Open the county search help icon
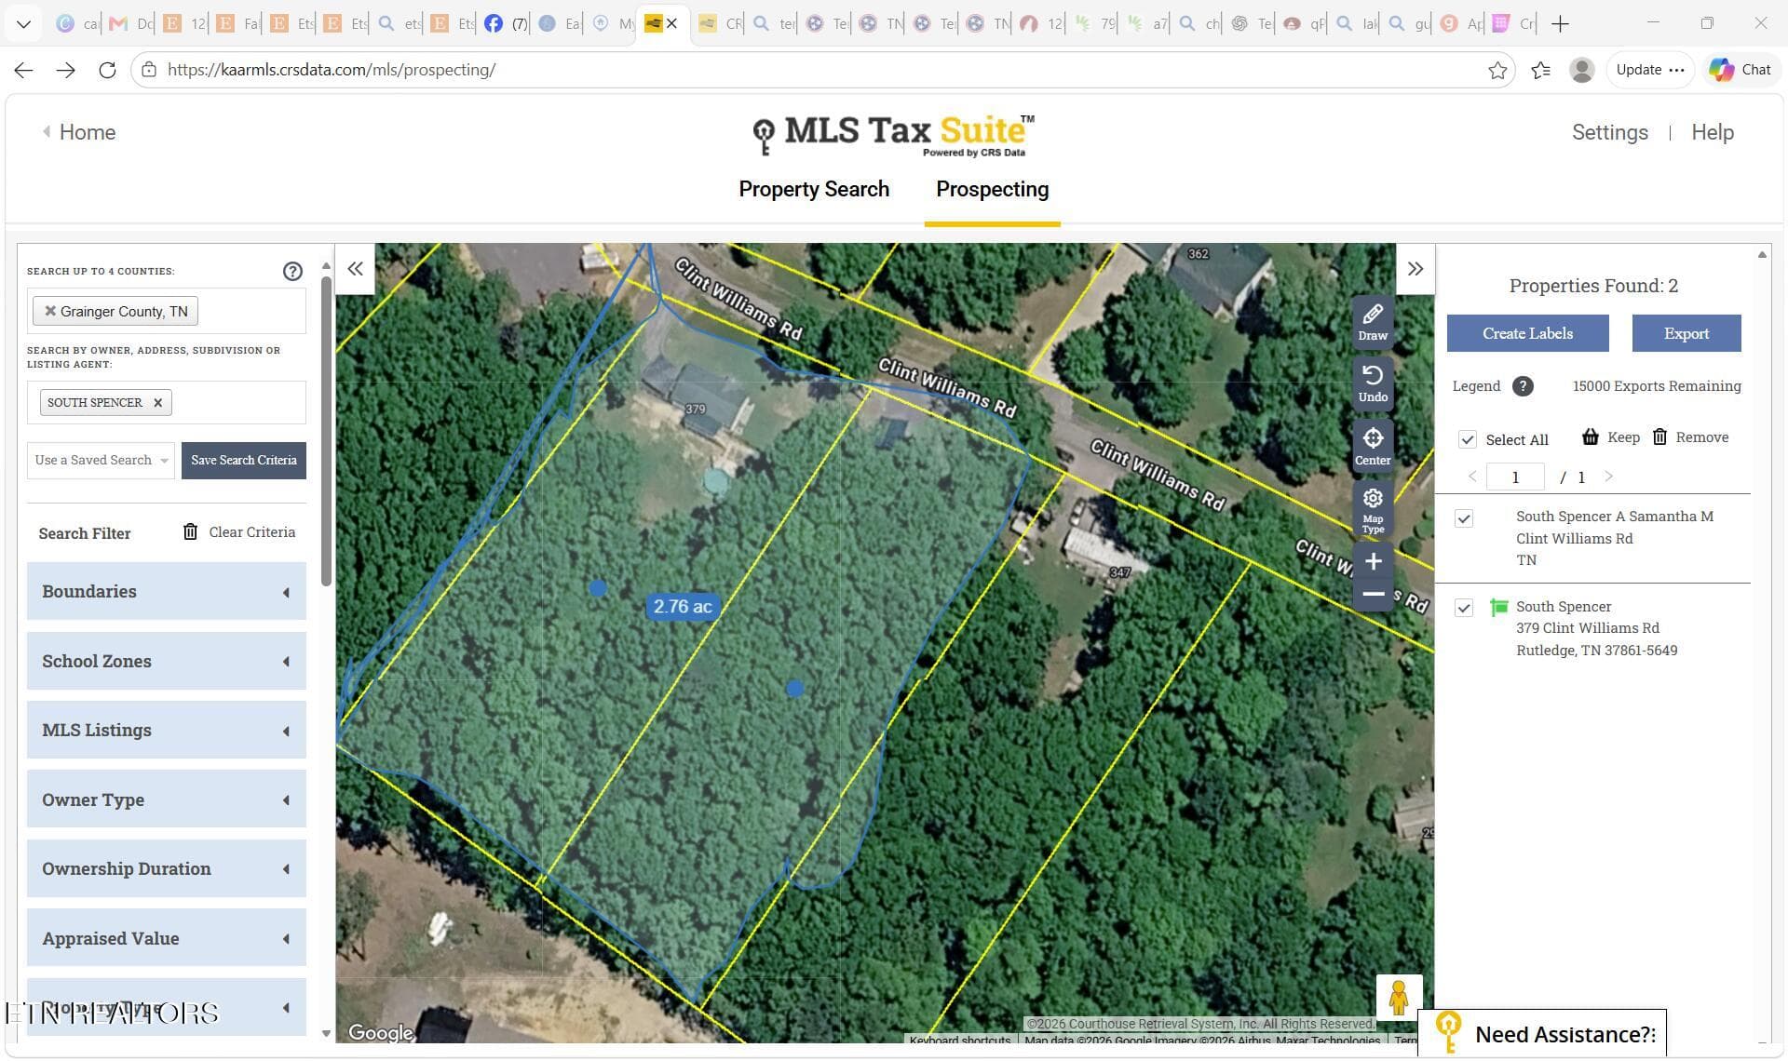 pos(292,271)
